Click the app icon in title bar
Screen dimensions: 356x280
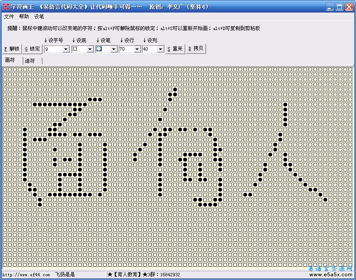tap(5, 7)
